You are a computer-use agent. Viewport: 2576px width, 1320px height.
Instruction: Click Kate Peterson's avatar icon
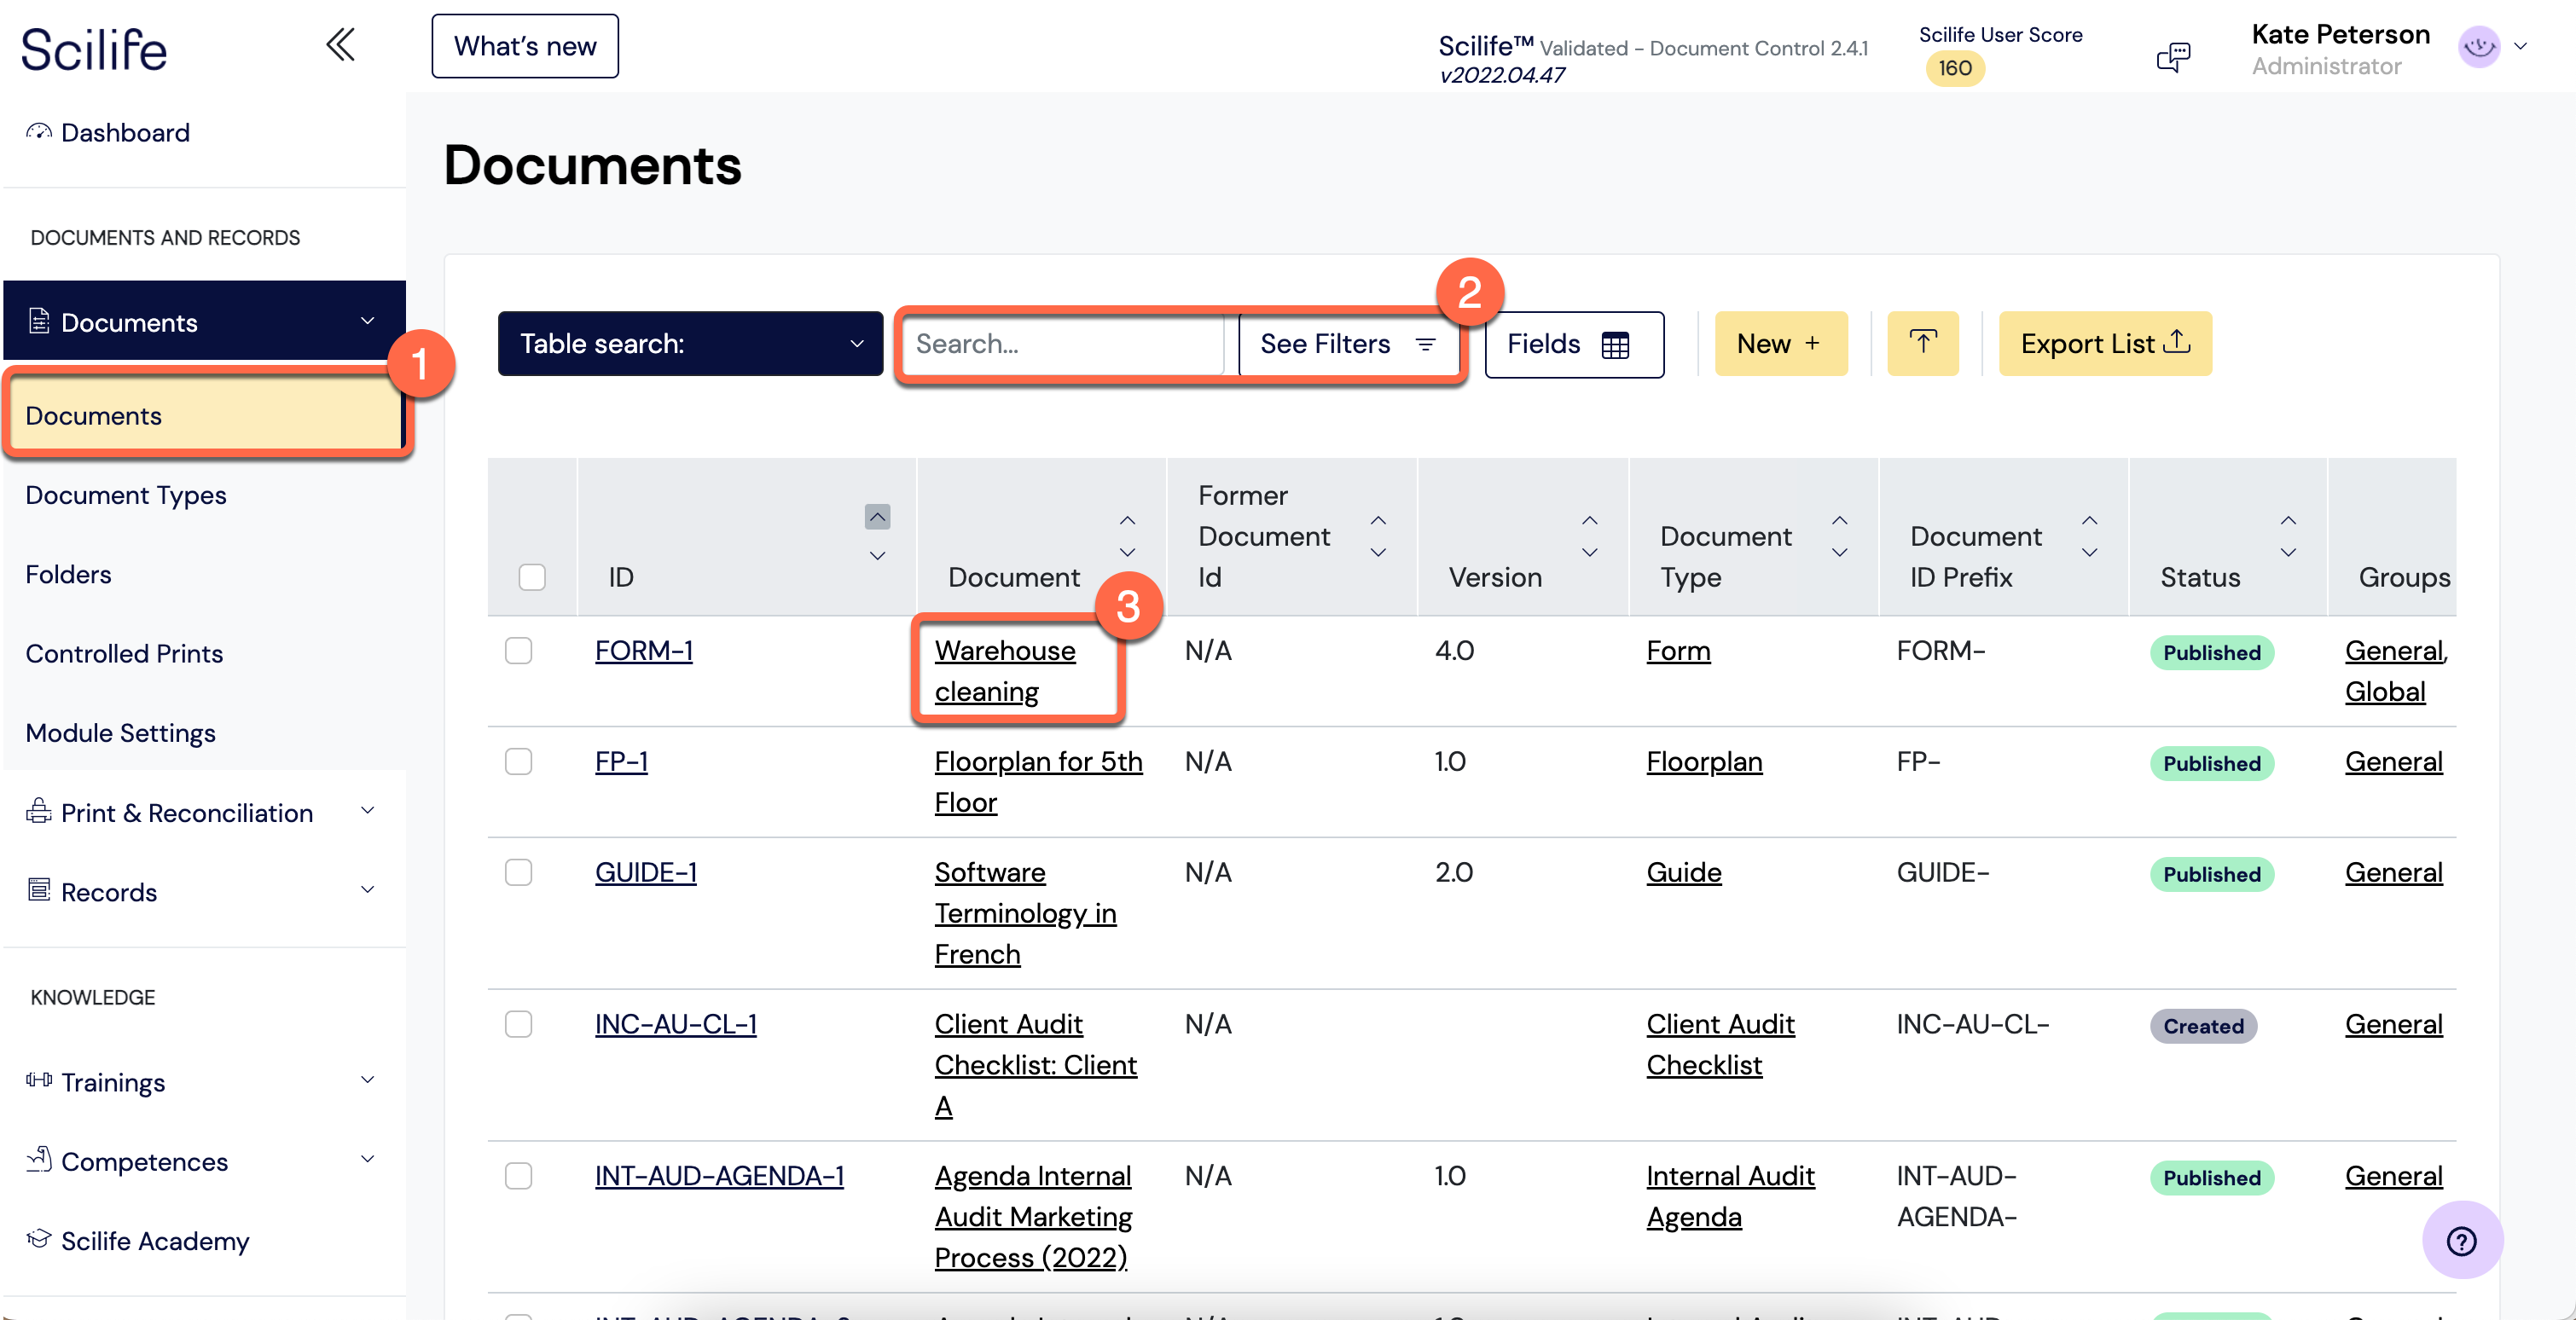tap(2478, 46)
